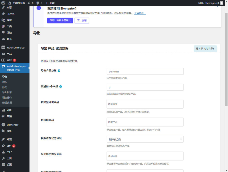Click 主题阁汉化 site name link
The image size is (228, 172).
(x=19, y=3)
